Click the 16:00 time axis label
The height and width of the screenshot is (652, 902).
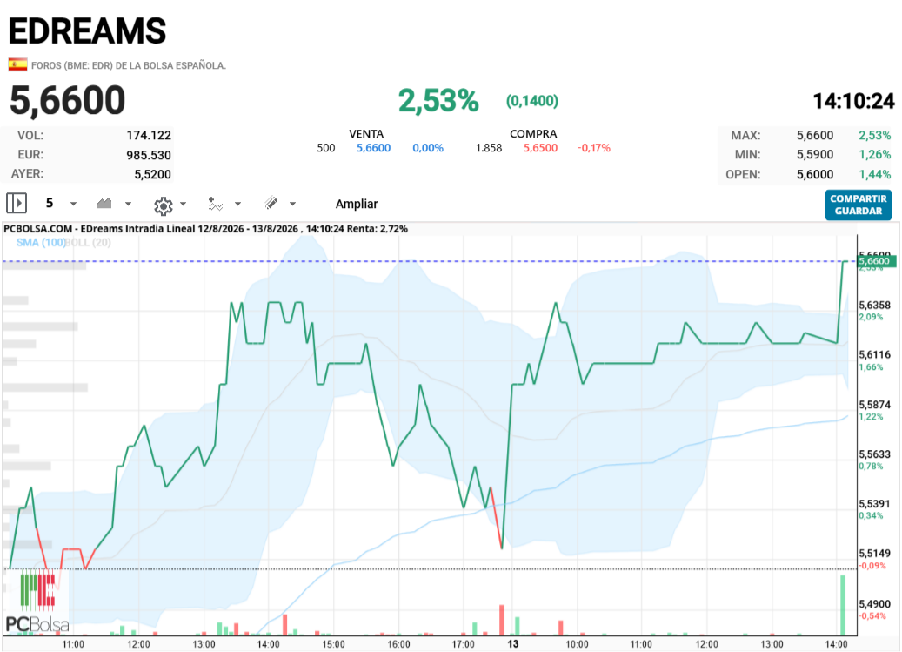click(x=398, y=644)
